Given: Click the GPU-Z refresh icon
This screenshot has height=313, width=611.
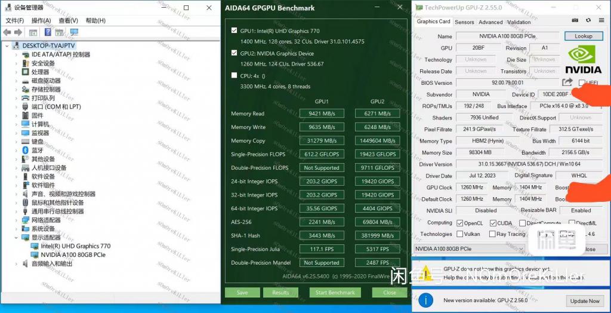Looking at the screenshot, I should pyautogui.click(x=587, y=22).
